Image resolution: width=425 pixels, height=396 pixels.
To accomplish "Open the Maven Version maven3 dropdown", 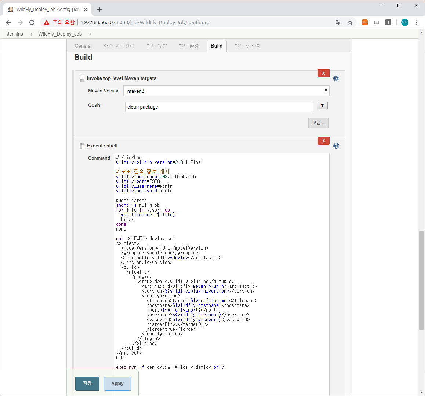I will 226,91.
